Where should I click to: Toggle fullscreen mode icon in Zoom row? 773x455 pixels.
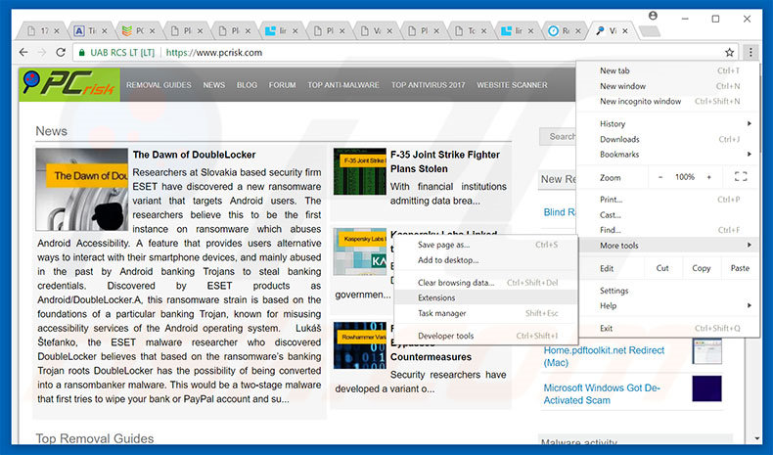[741, 176]
